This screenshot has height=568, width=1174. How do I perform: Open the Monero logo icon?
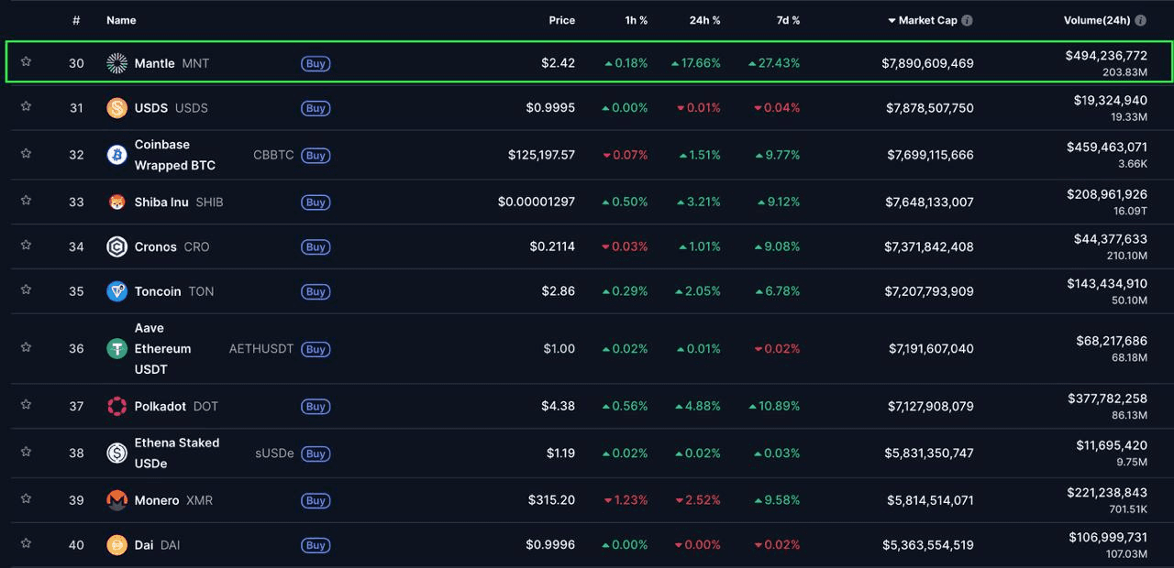coord(116,500)
